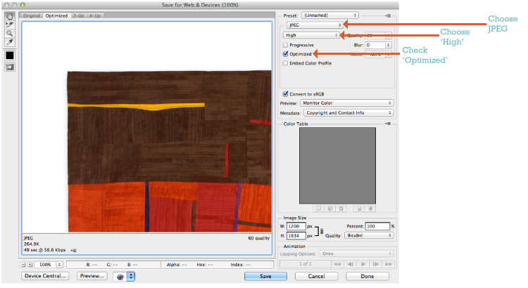The width and height of the screenshot is (528, 288).
Task: Click the trash icon under Color Table
Action: [x=370, y=209]
